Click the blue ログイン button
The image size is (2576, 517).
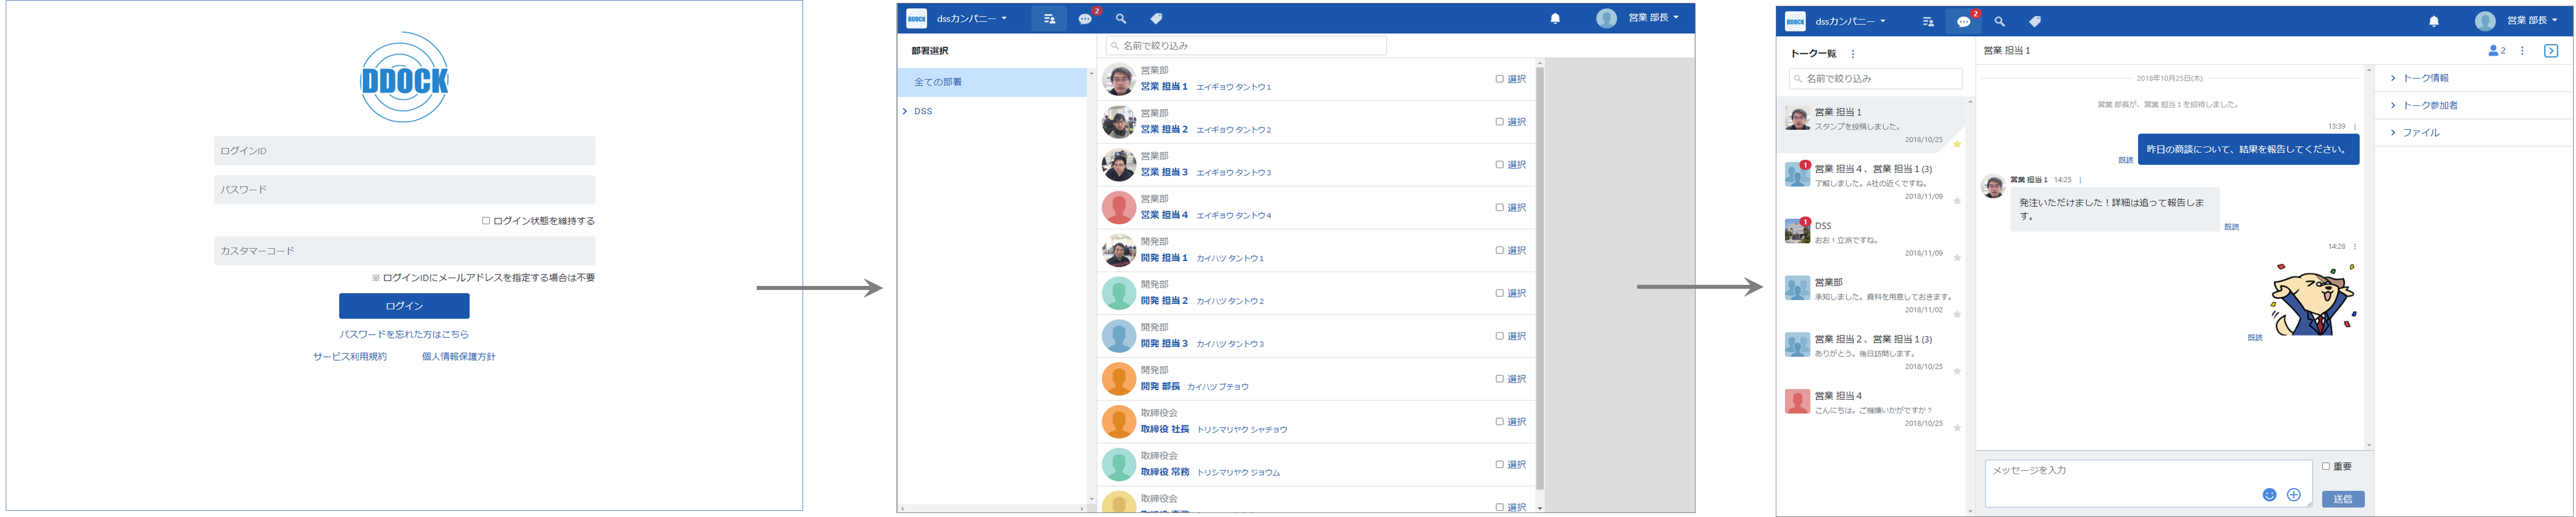[x=404, y=305]
